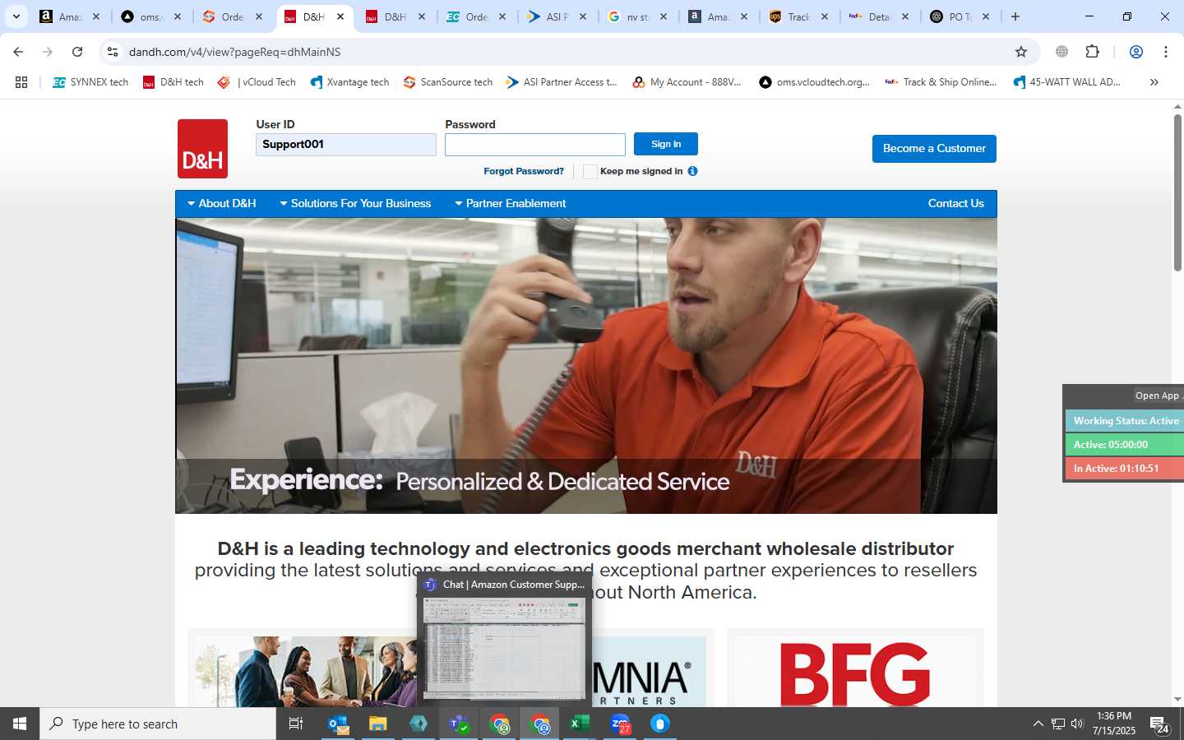Open the taskbar clock and date
This screenshot has width=1184, height=740.
pos(1114,724)
